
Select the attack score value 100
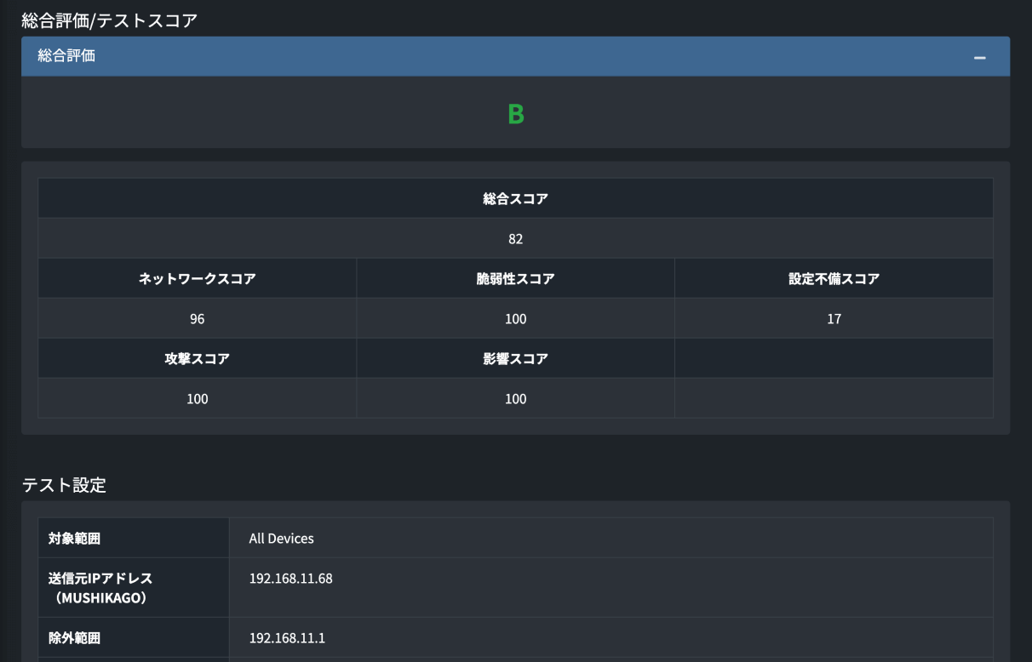click(196, 398)
